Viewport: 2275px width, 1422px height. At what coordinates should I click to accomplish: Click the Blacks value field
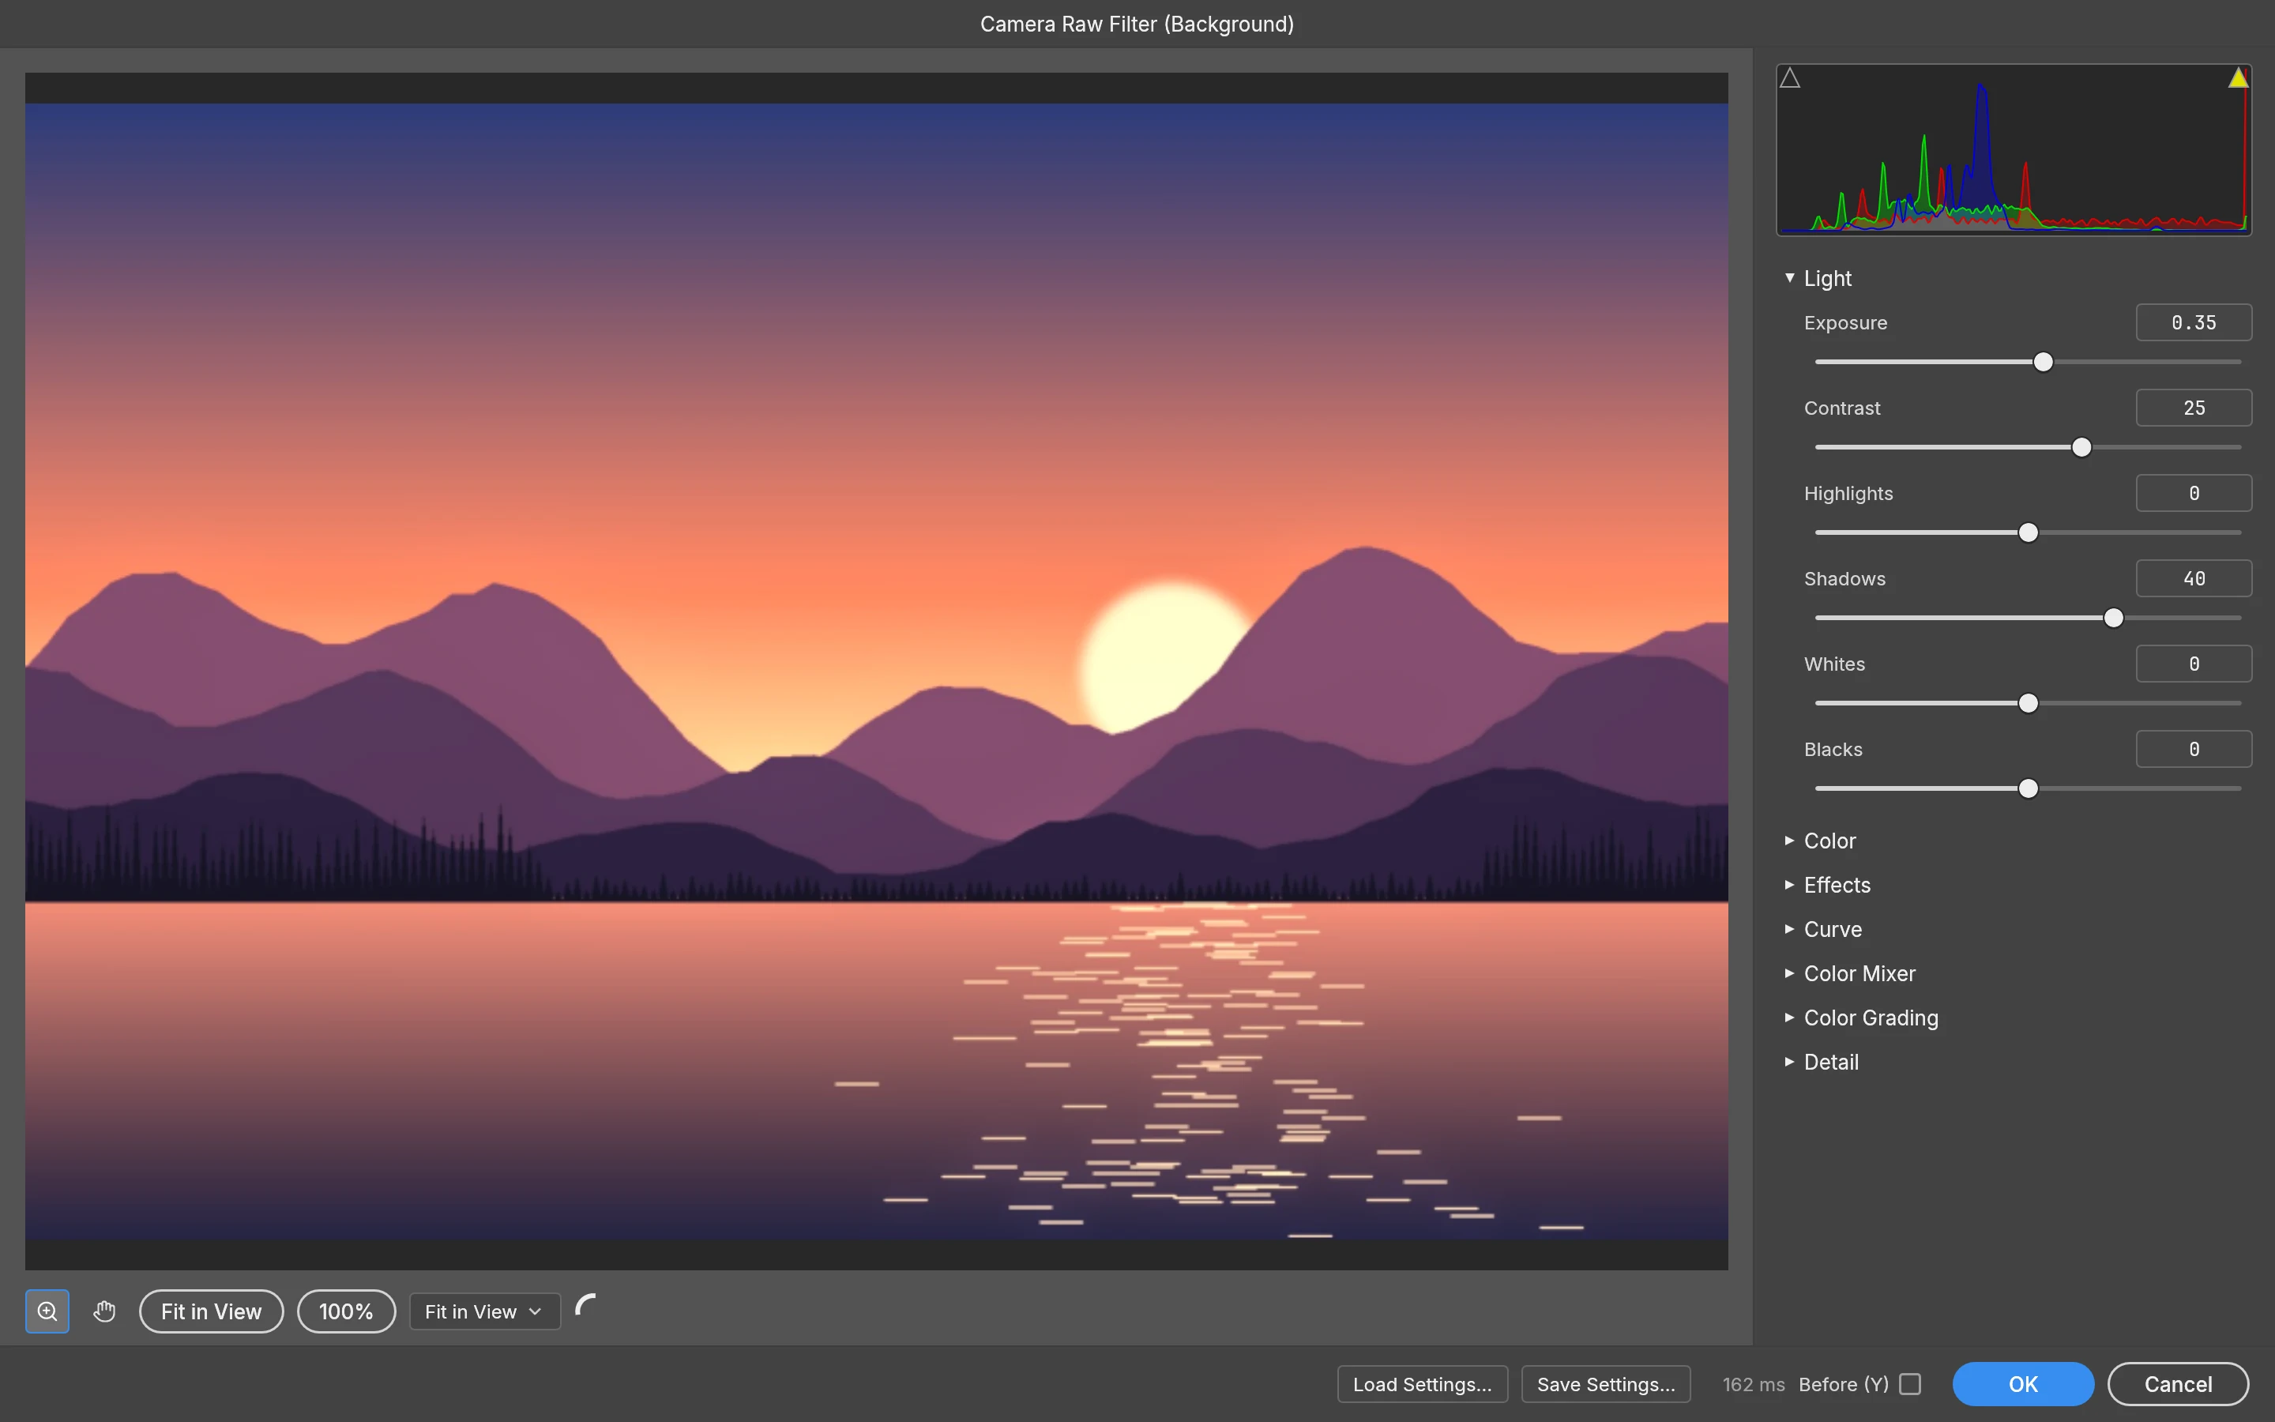click(x=2193, y=750)
